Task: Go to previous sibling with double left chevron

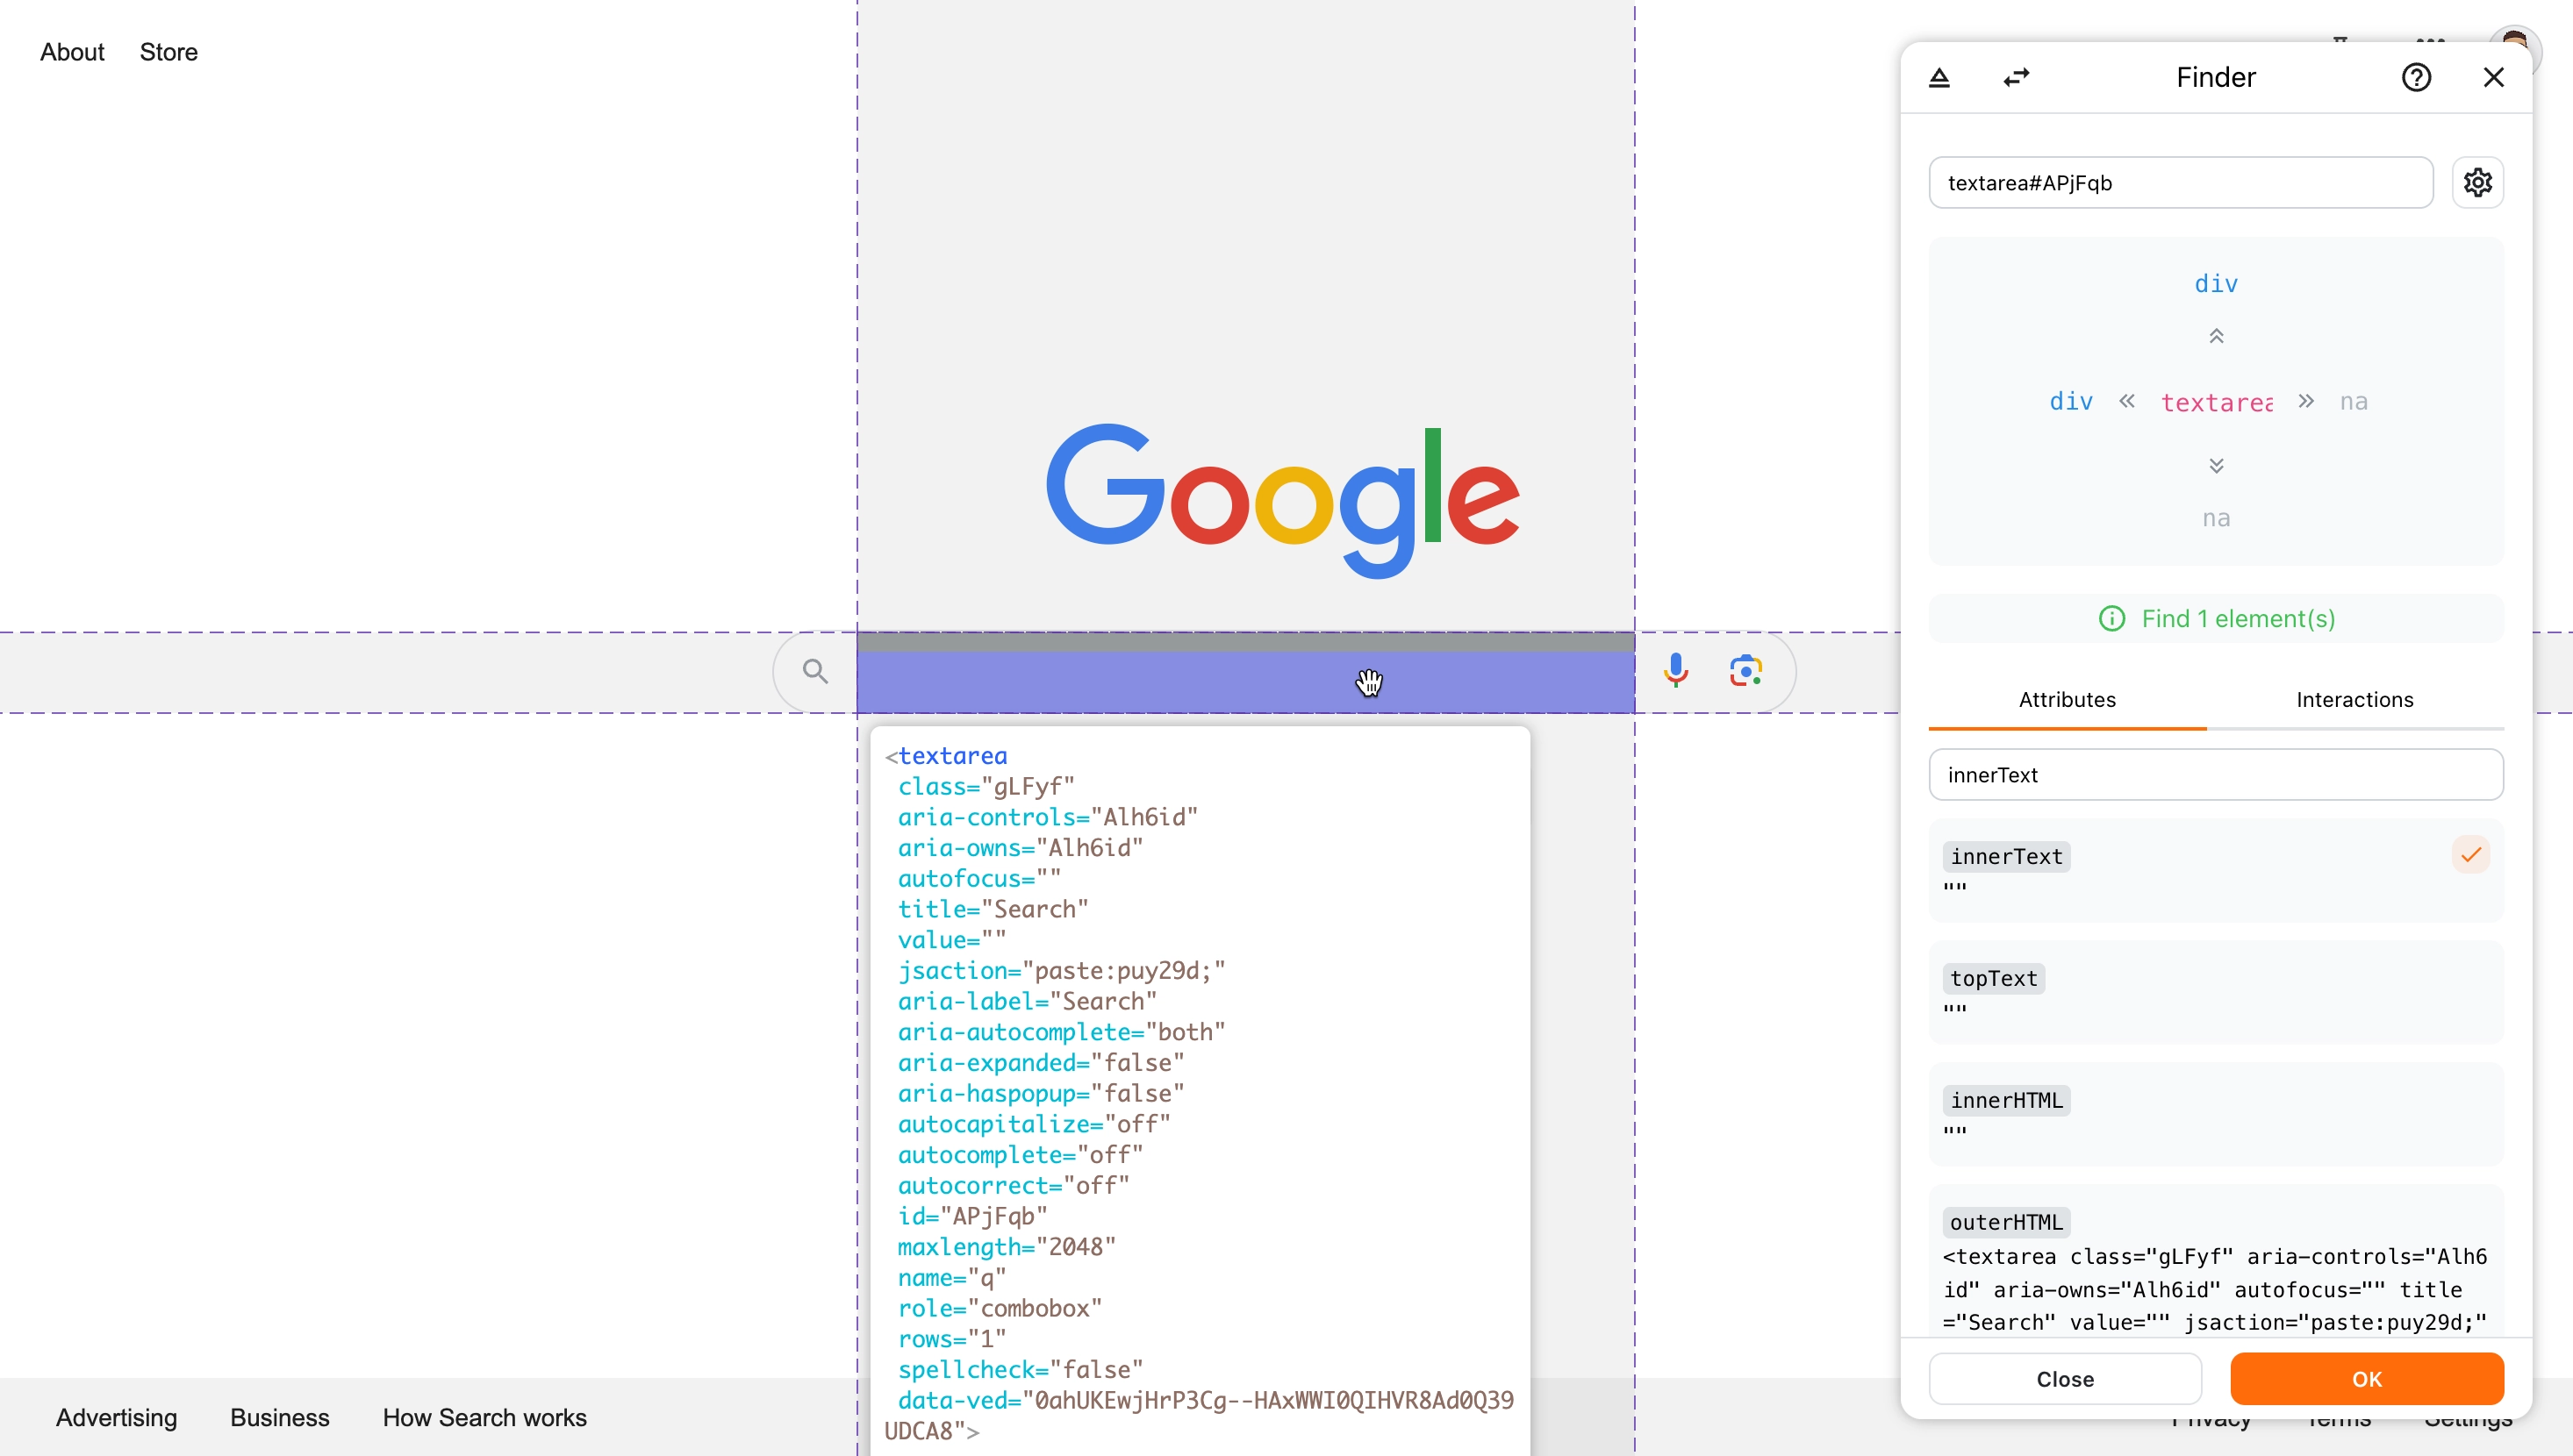Action: [2127, 401]
